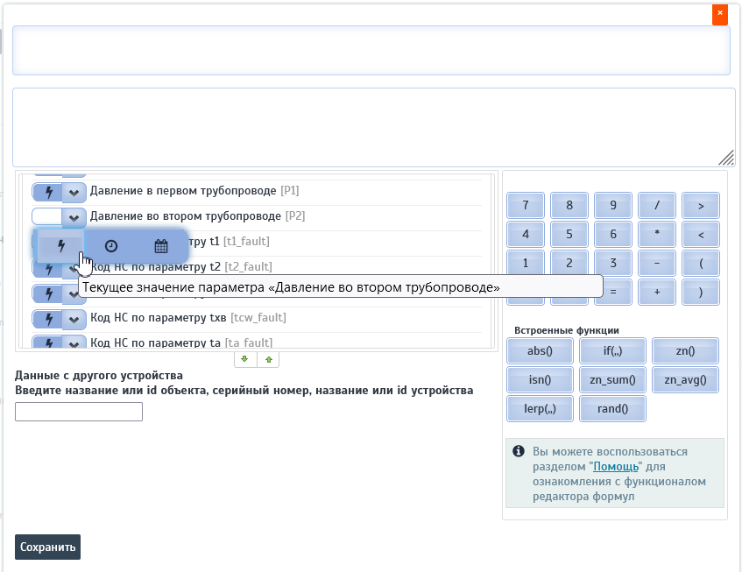This screenshot has height=572, width=742.
Task: Insert the lerp(,,) function
Action: [x=540, y=409]
